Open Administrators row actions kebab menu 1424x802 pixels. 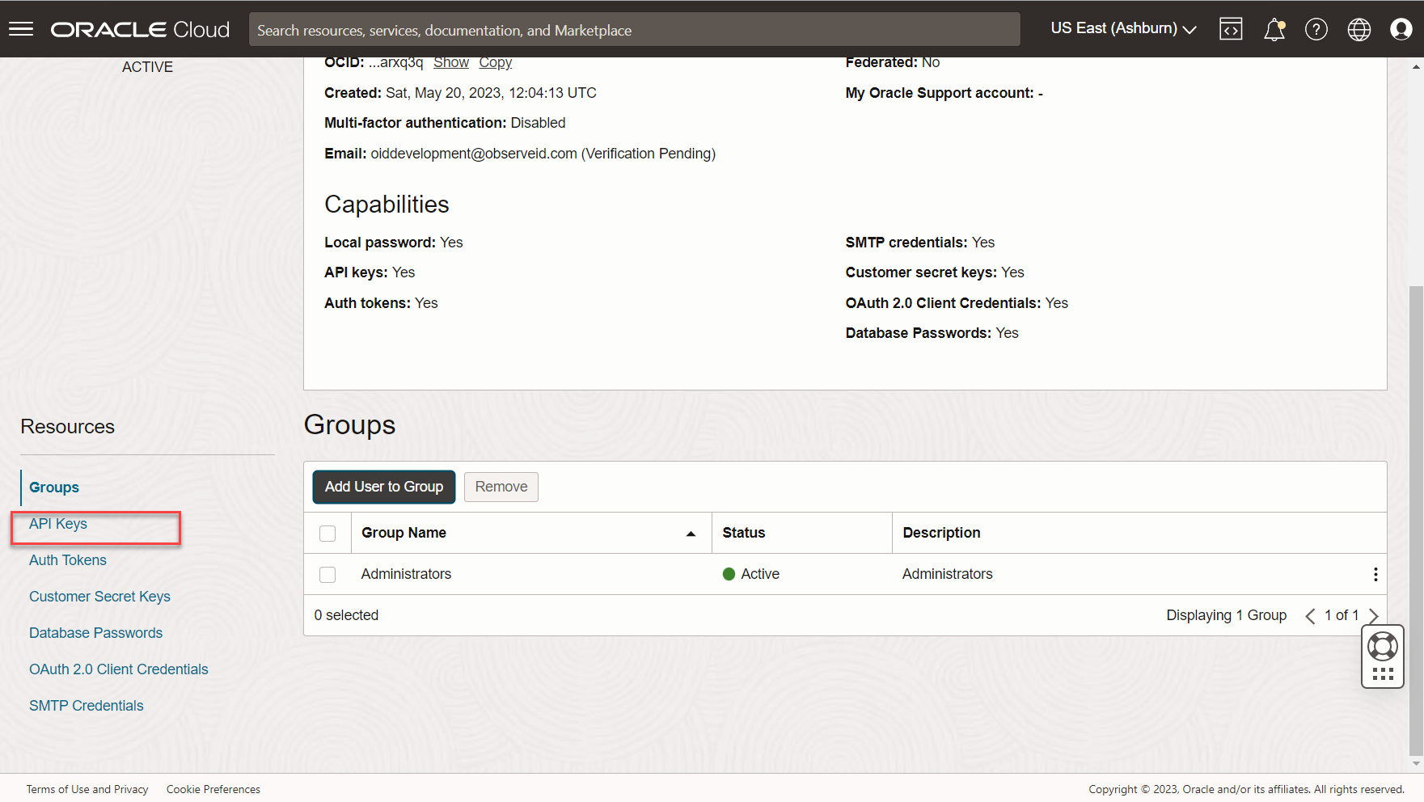pos(1375,574)
